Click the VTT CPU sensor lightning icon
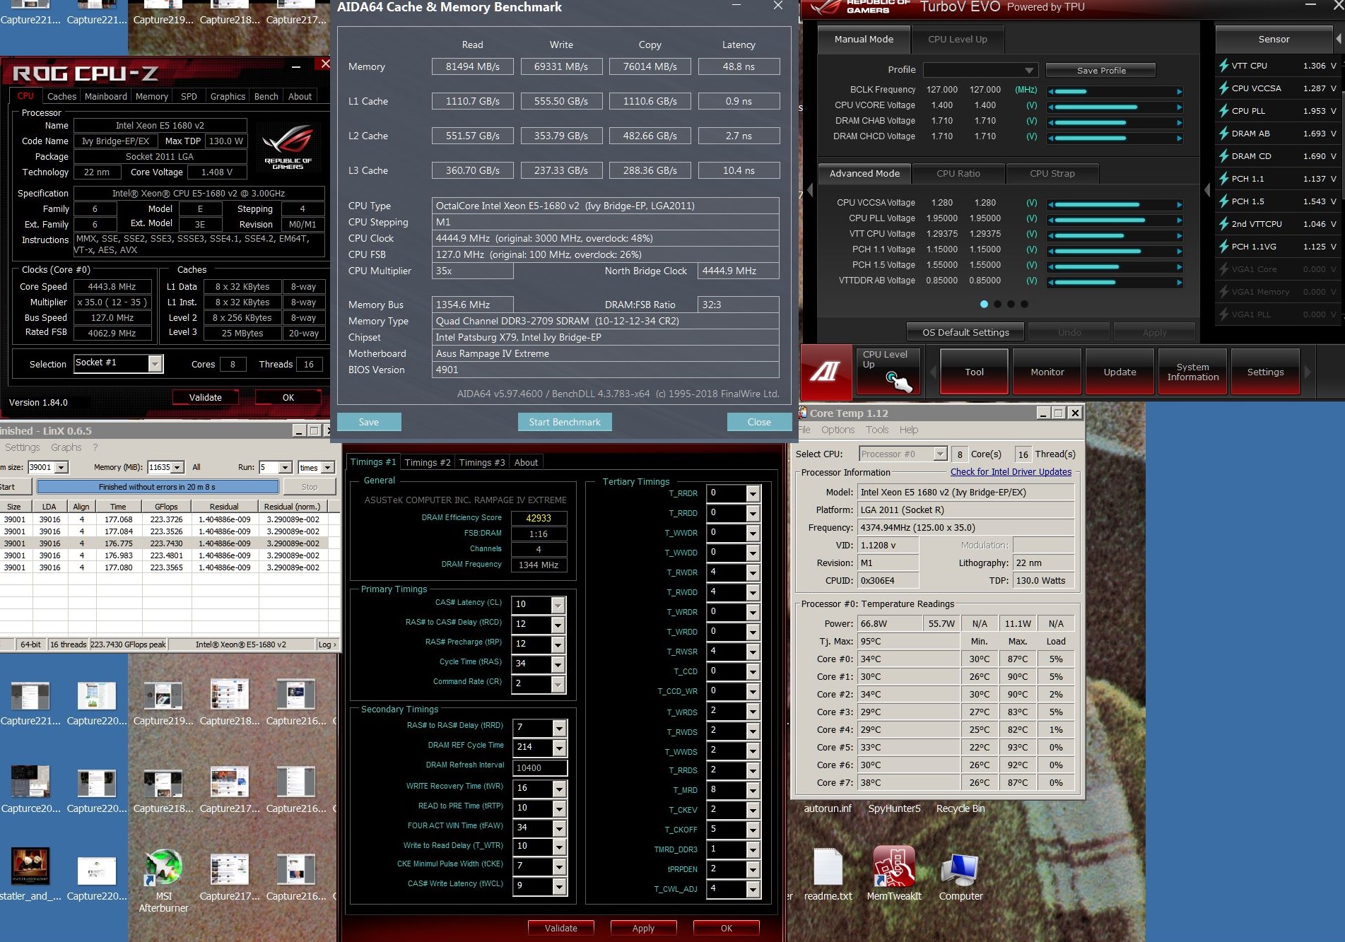Image resolution: width=1345 pixels, height=942 pixels. click(1223, 66)
